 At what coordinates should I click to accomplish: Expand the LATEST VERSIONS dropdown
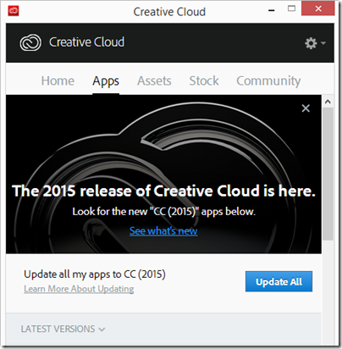[63, 329]
